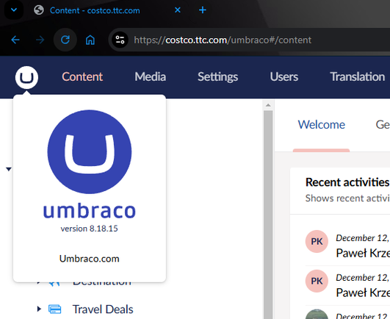Open the Settings section
The width and height of the screenshot is (390, 319).
(217, 76)
